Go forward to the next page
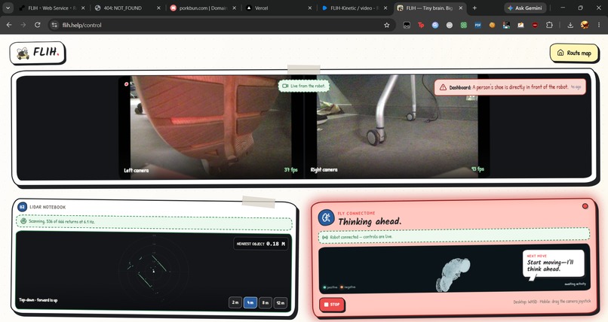This screenshot has height=322, width=608. pyautogui.click(x=23, y=25)
